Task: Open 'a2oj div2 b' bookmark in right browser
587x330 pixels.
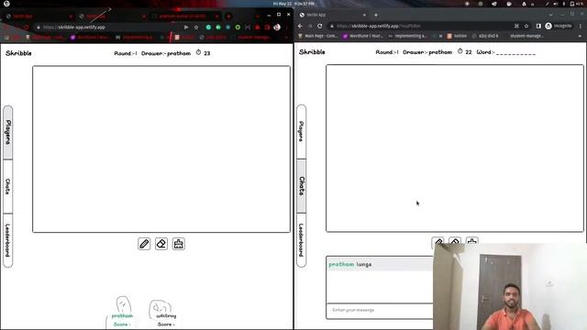Action: click(x=485, y=36)
